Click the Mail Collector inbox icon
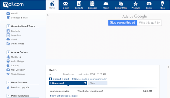 tap(8, 70)
